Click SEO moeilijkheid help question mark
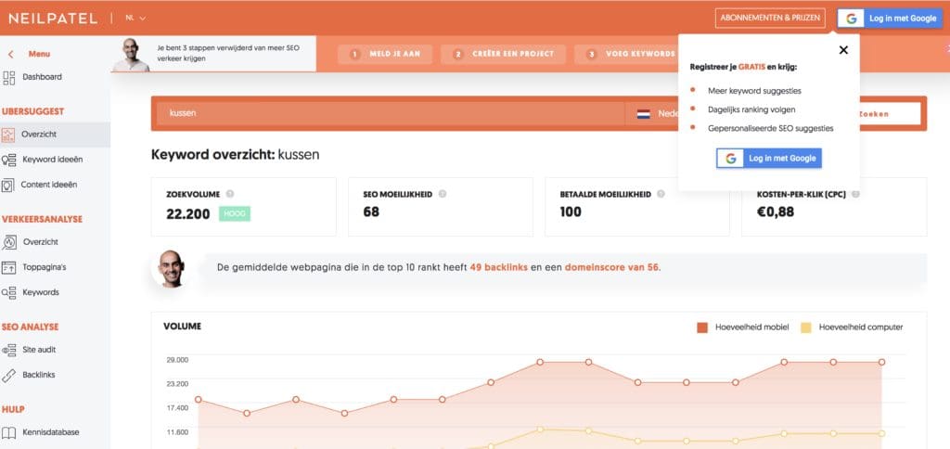 [443, 194]
